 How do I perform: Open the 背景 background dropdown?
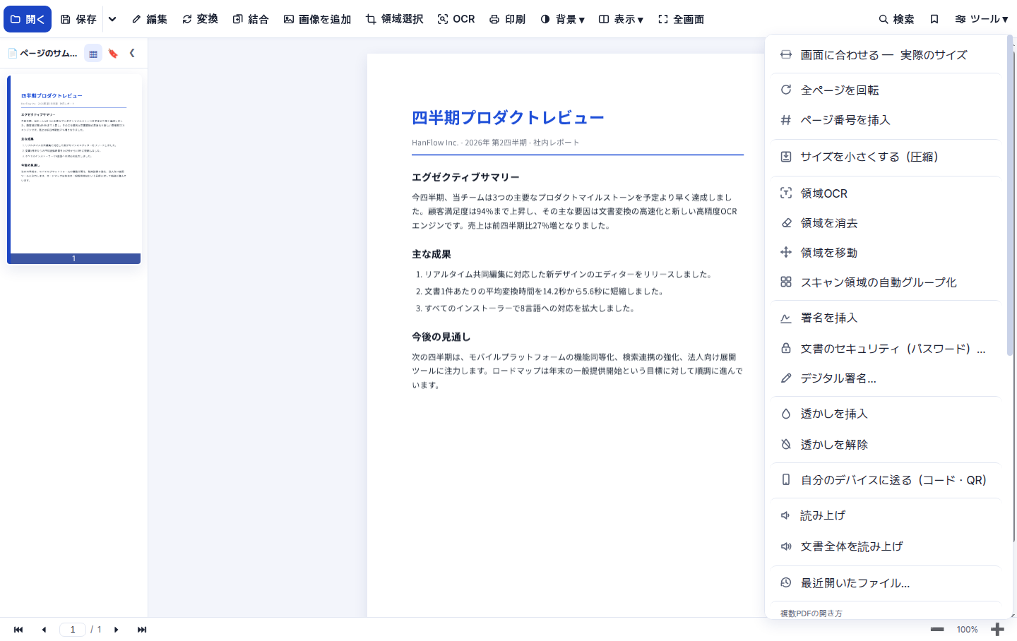[x=562, y=19]
